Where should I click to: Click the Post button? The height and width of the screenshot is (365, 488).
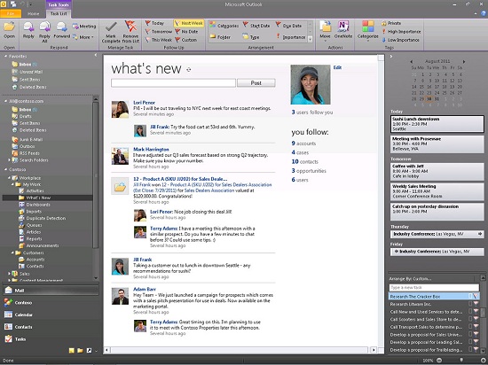click(256, 83)
